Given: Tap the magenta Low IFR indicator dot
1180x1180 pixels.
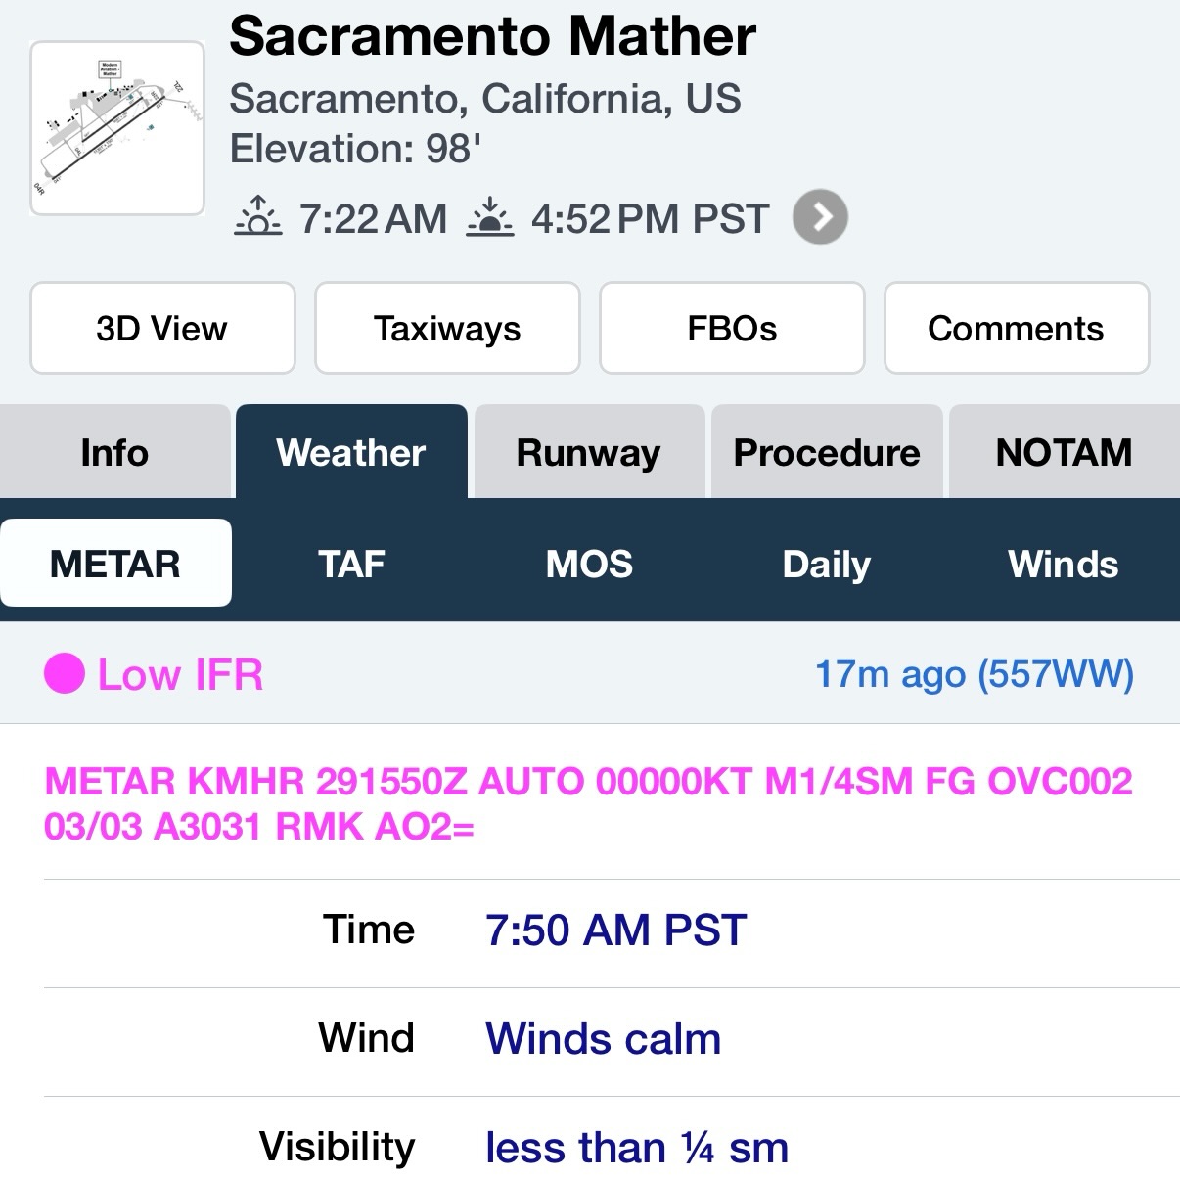Looking at the screenshot, I should click(x=65, y=673).
